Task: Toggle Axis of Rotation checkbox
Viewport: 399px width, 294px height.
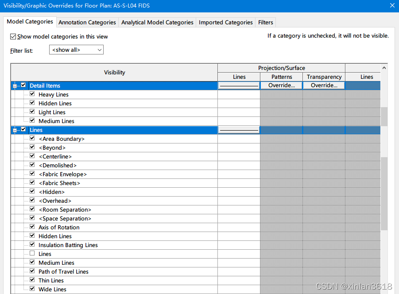Action: click(32, 227)
